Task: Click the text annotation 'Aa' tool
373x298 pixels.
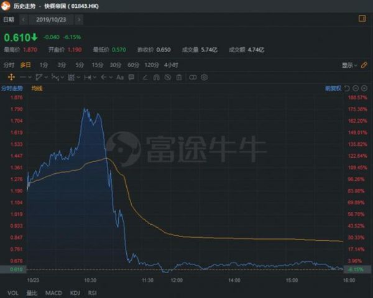Action: [120, 78]
